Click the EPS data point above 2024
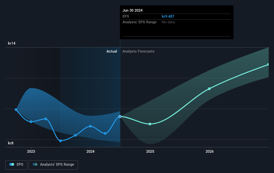The width and height of the screenshot is (274, 173). (90, 126)
